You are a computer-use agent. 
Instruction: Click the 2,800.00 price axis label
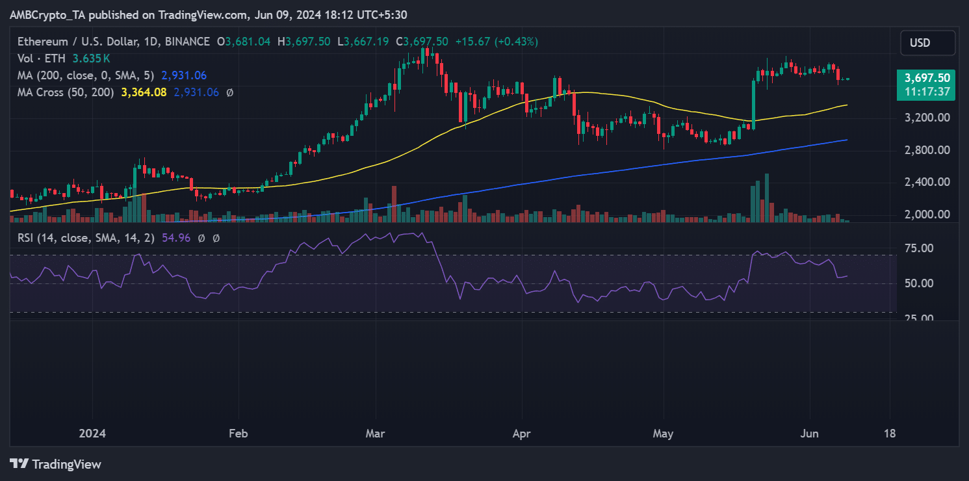click(927, 150)
